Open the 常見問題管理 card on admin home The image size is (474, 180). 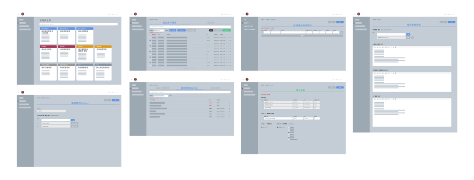coord(85,72)
